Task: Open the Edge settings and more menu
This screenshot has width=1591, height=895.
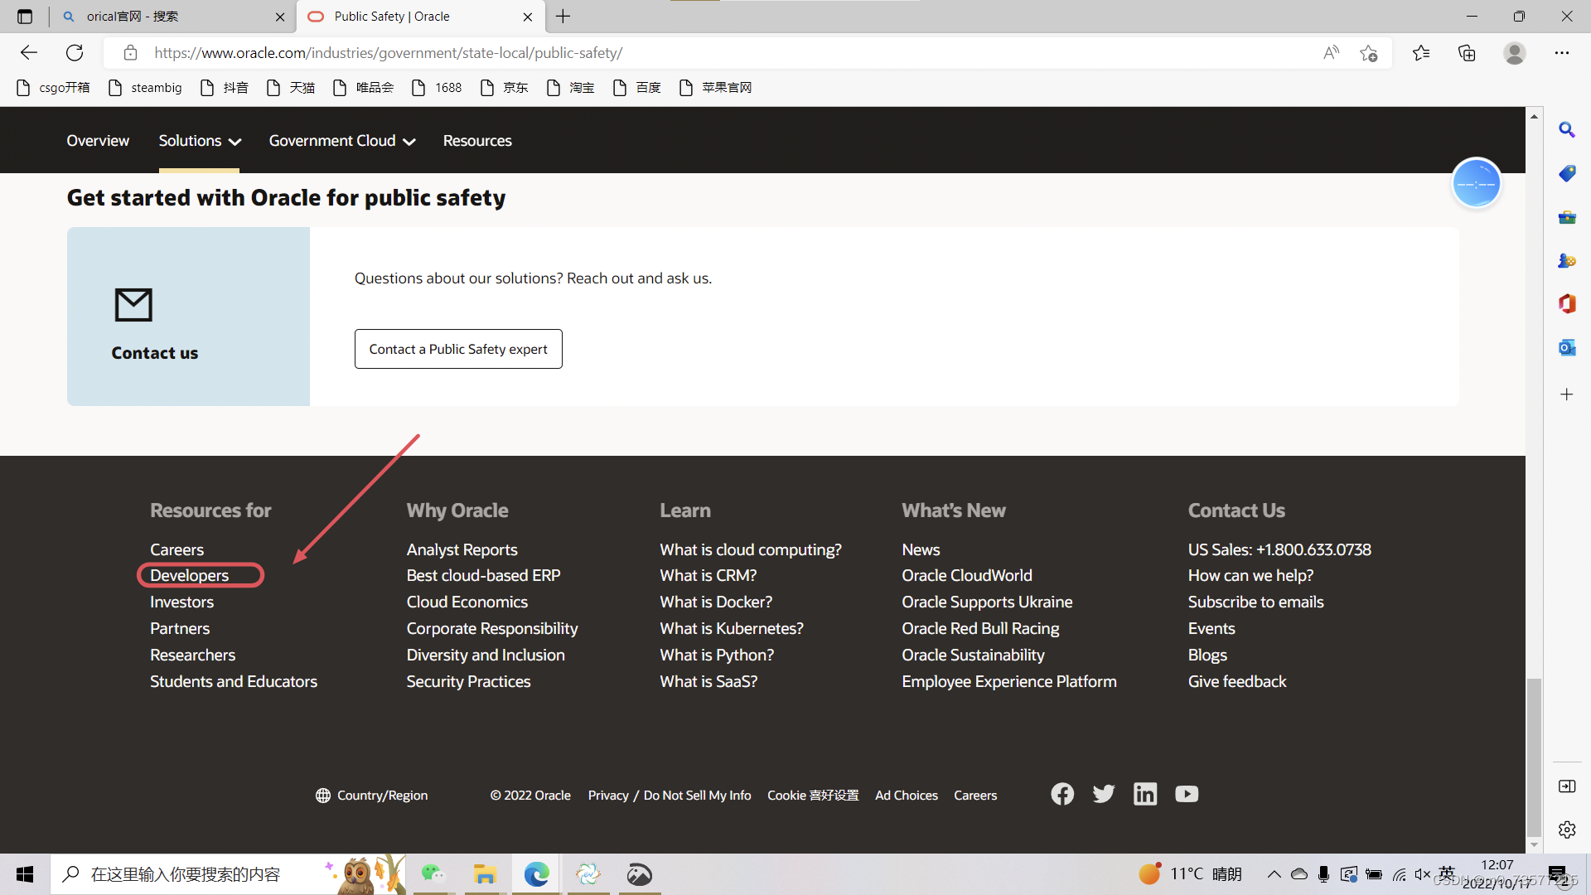Action: tap(1561, 53)
